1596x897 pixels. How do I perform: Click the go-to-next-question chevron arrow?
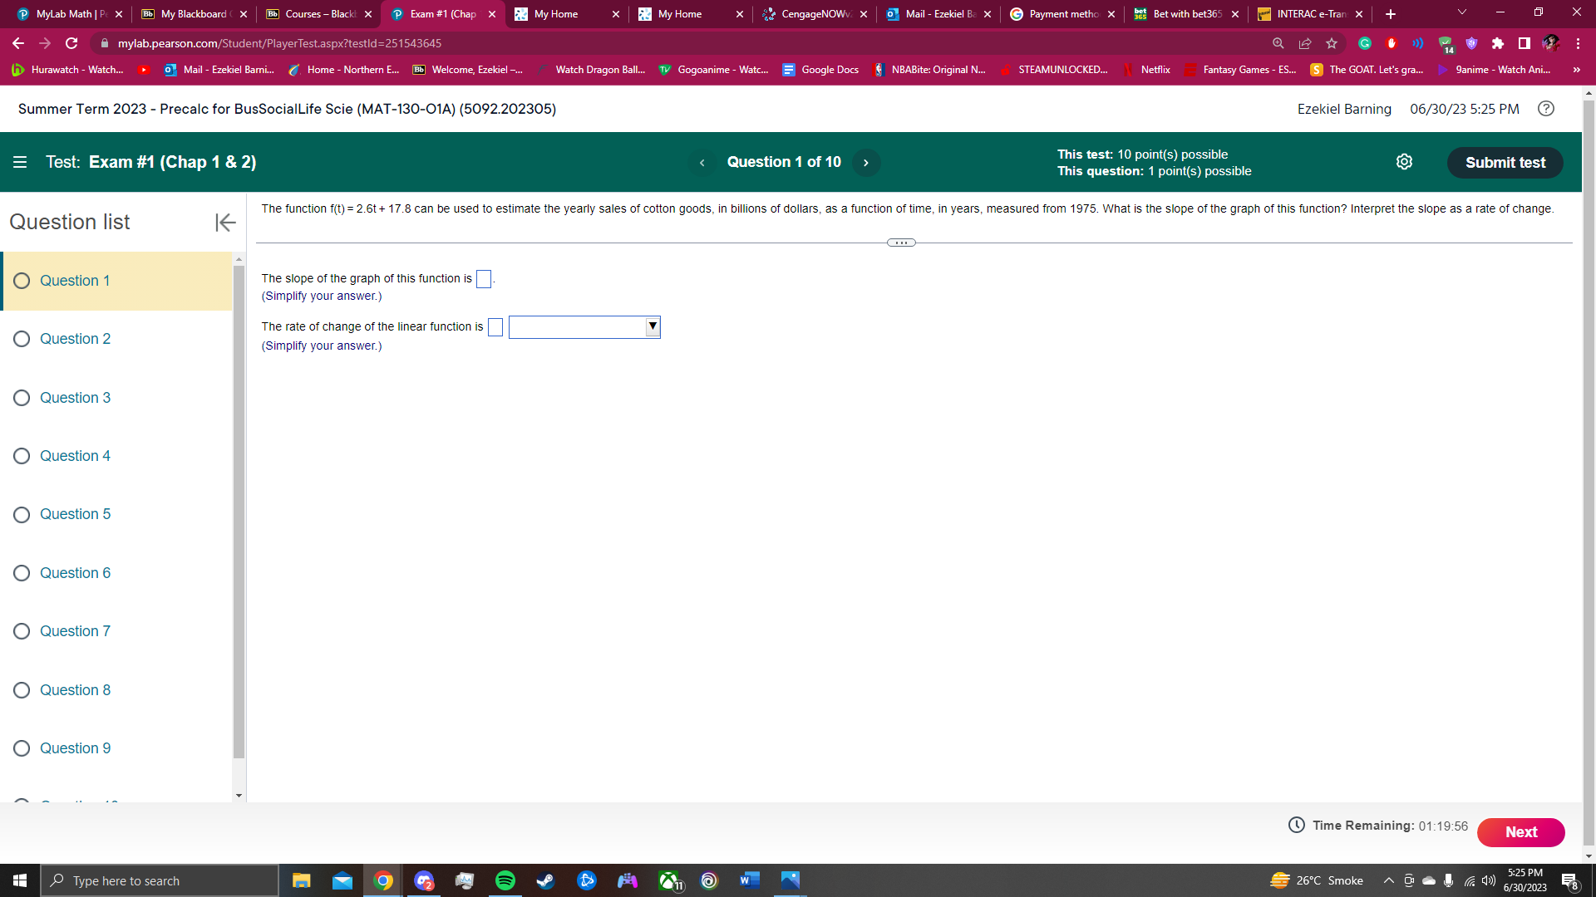(866, 162)
